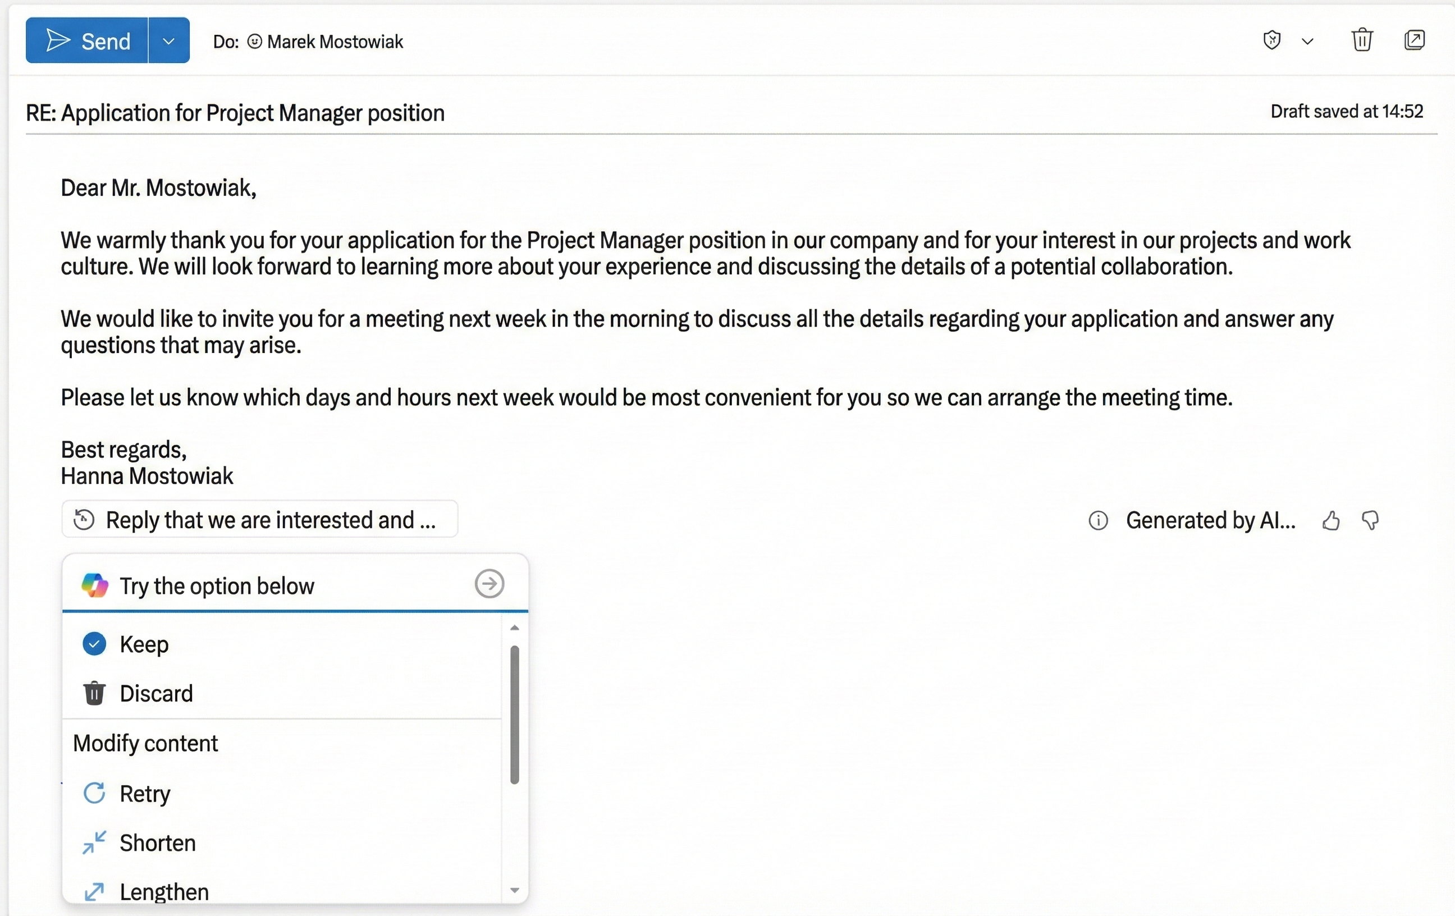Click the Send button
The height and width of the screenshot is (916, 1455).
click(x=87, y=40)
